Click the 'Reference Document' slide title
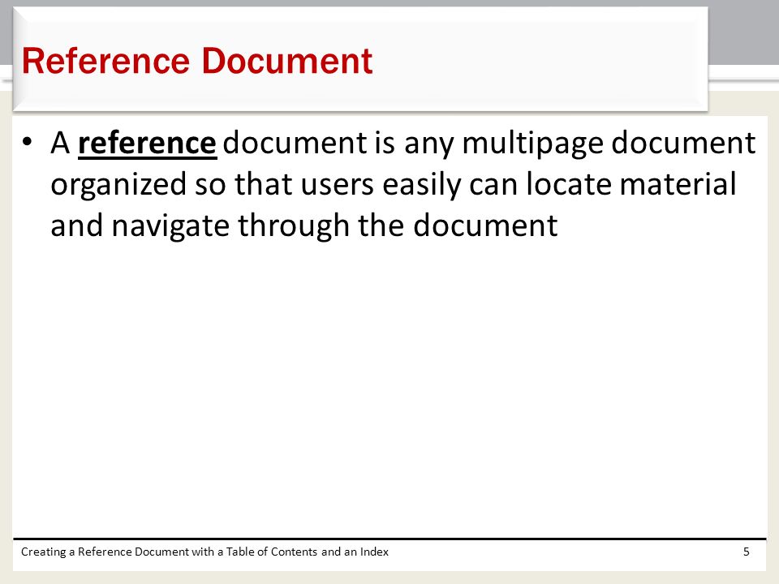This screenshot has width=779, height=584. tap(197, 61)
